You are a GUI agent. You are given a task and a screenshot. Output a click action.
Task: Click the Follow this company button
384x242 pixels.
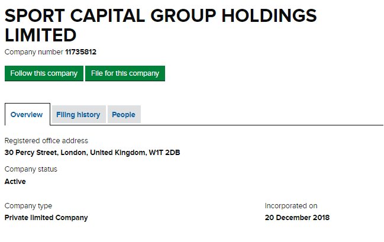(x=44, y=73)
